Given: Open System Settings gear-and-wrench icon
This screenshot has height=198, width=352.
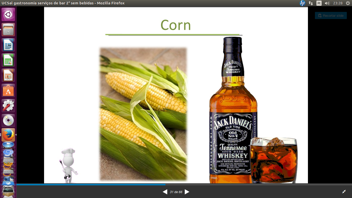Looking at the screenshot, I should [8, 105].
